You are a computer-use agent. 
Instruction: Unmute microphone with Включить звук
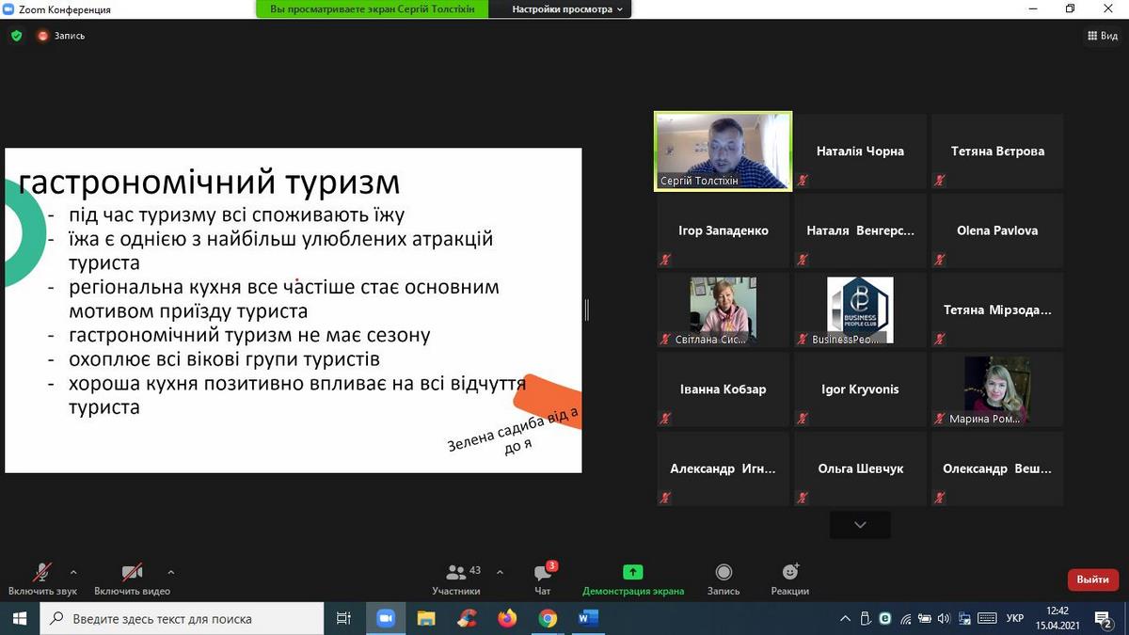click(42, 579)
